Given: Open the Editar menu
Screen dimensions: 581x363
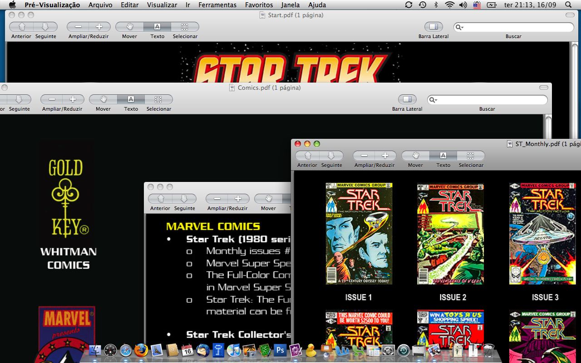Looking at the screenshot, I should pos(130,5).
